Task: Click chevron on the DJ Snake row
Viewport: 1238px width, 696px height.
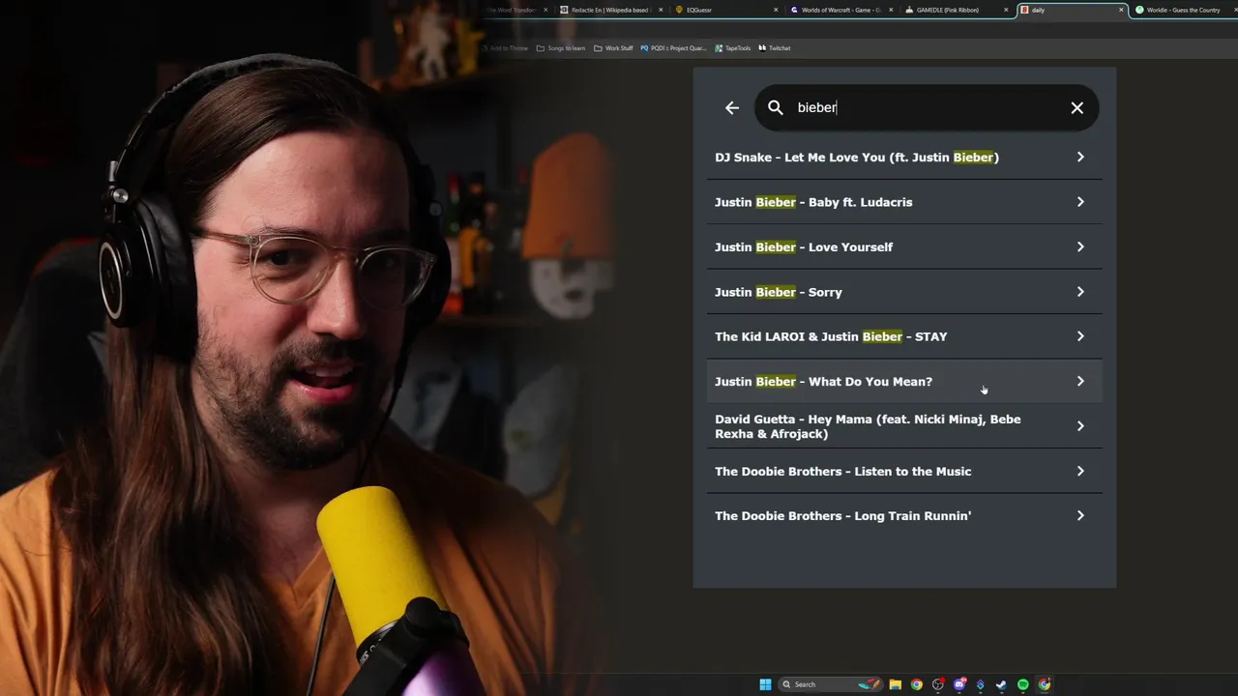Action: pyautogui.click(x=1080, y=157)
